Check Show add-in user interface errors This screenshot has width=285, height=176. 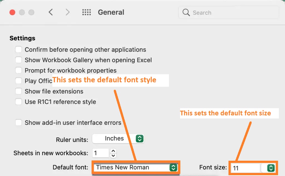[x=19, y=122]
